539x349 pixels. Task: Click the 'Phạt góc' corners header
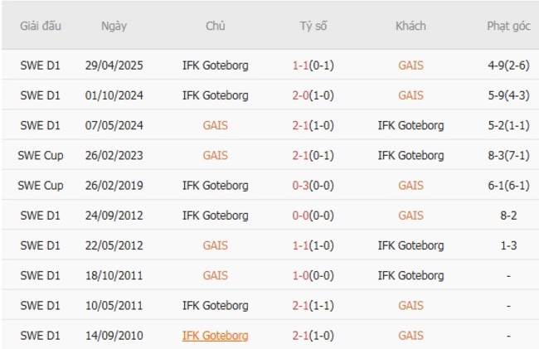point(508,26)
